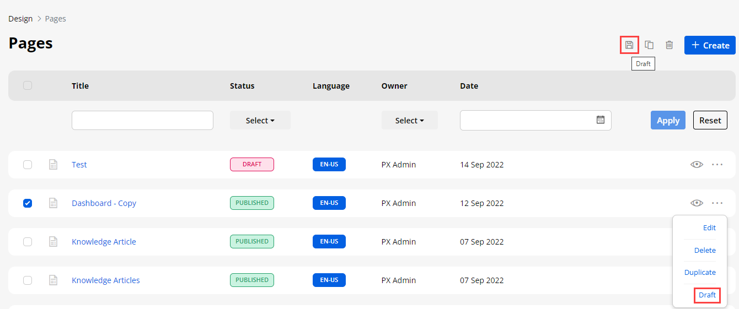Preview the Test page with eye icon
739x309 pixels.
697,165
